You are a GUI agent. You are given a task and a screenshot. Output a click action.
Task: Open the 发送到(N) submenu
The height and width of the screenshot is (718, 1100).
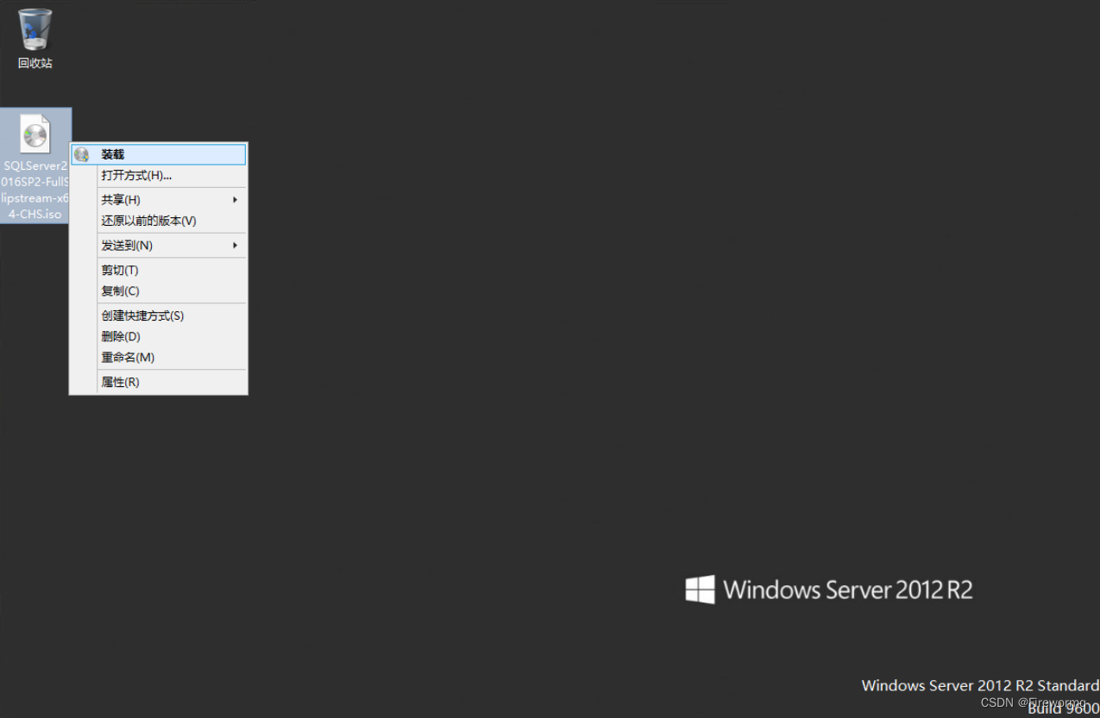[x=159, y=246]
